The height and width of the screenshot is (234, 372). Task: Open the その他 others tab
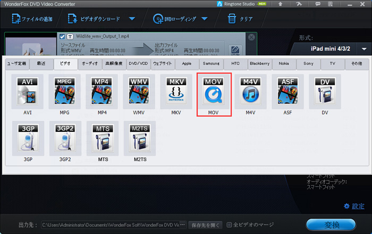coord(357,64)
